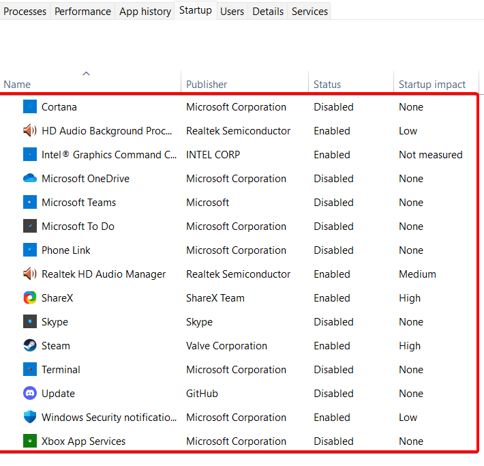Click the Windows Security shield icon

click(x=30, y=418)
